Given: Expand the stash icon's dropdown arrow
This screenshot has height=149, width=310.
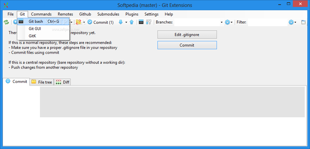Looking at the screenshot, I should point(84,22).
